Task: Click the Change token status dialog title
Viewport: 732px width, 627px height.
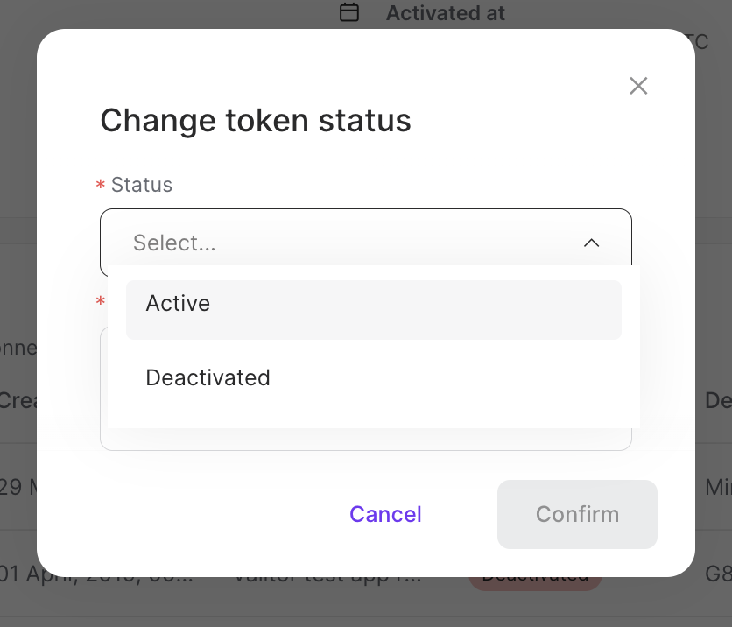Action: (x=256, y=120)
